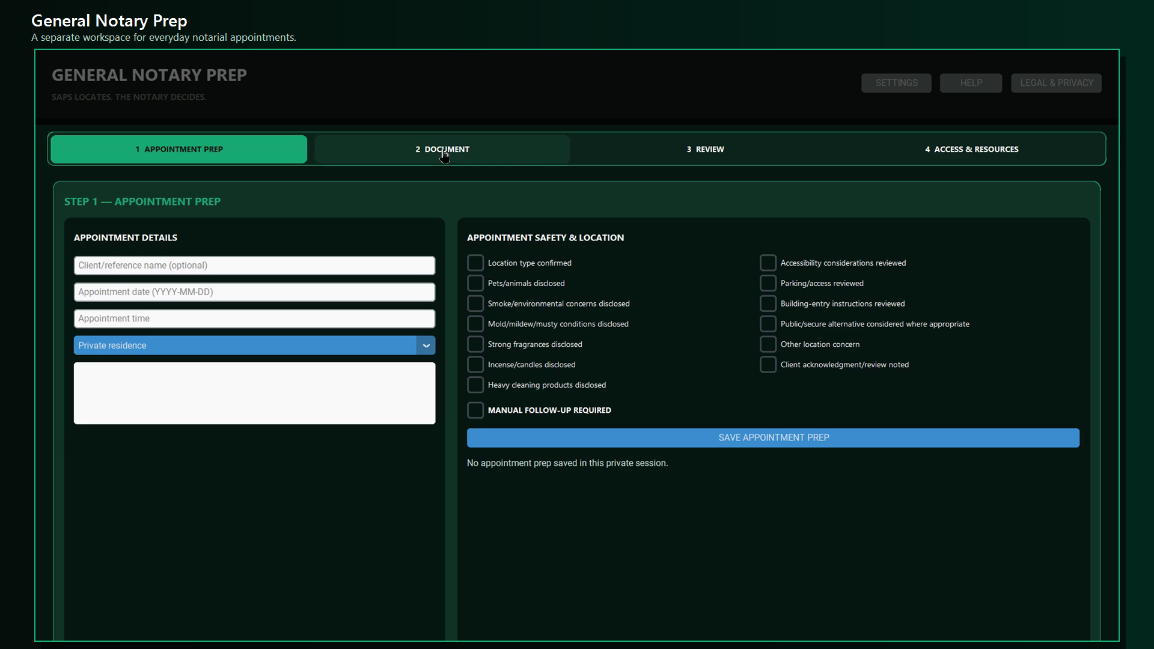Focus the Appointment time field
Viewport: 1154px width, 649px height.
(254, 318)
